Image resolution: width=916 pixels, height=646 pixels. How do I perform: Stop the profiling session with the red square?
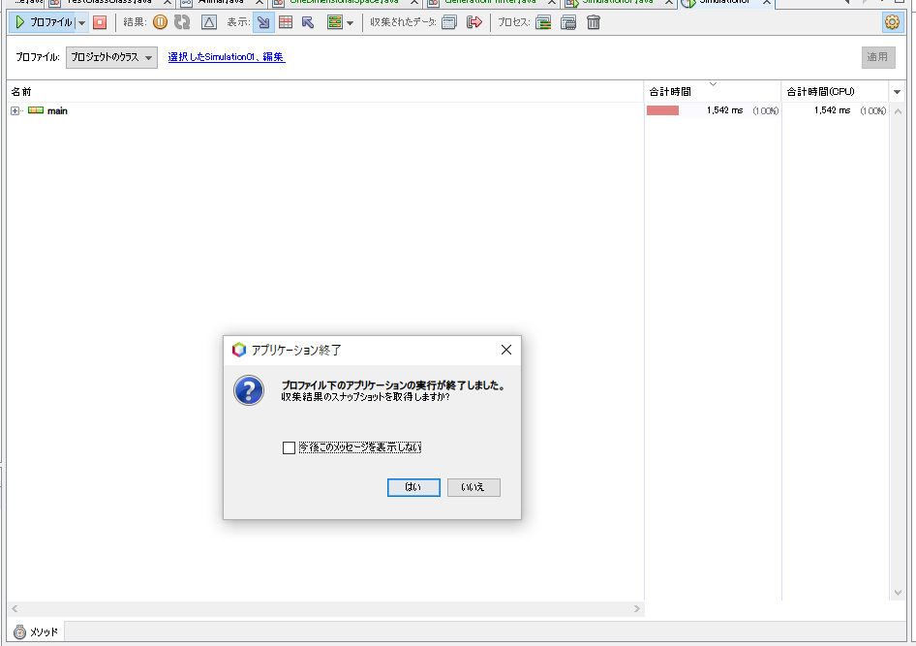[100, 23]
